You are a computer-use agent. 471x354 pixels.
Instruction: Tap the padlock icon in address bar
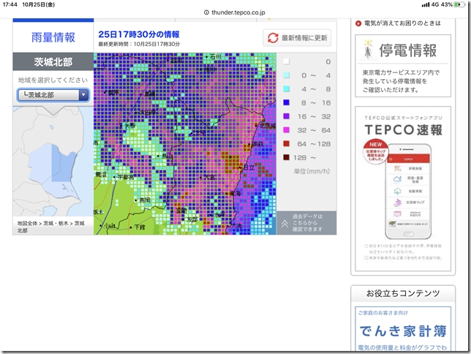point(206,12)
